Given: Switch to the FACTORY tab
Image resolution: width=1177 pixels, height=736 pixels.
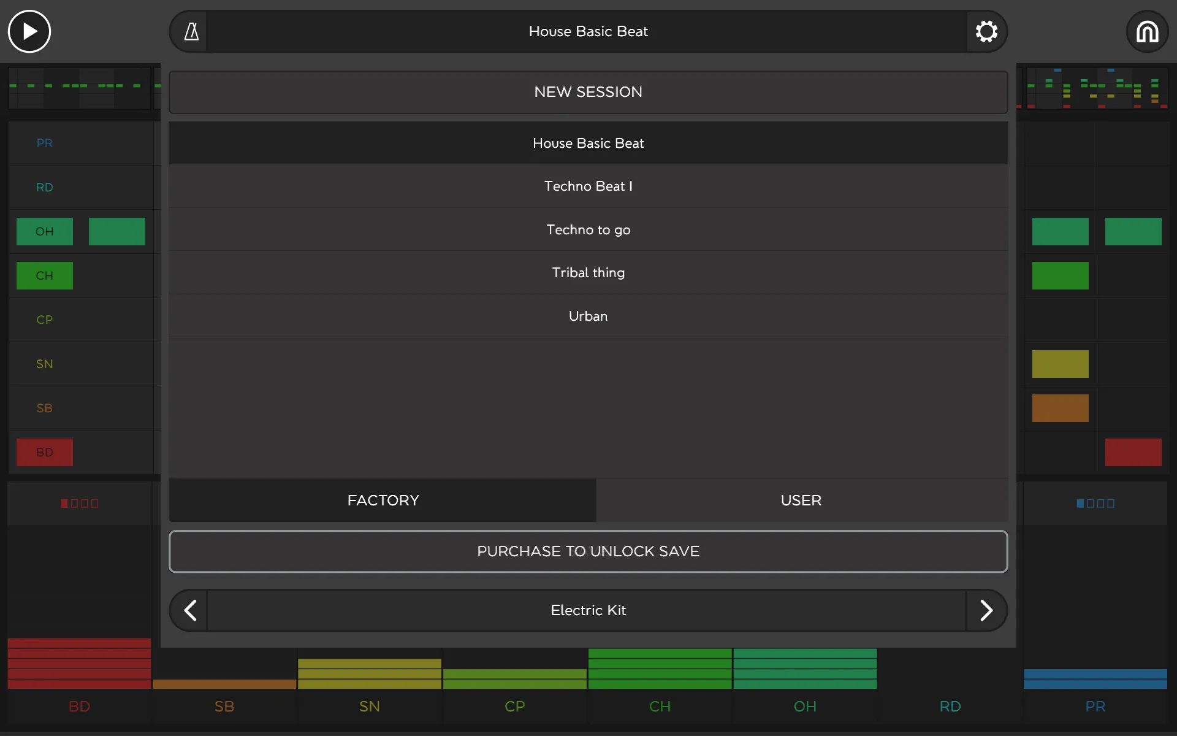Looking at the screenshot, I should [383, 499].
